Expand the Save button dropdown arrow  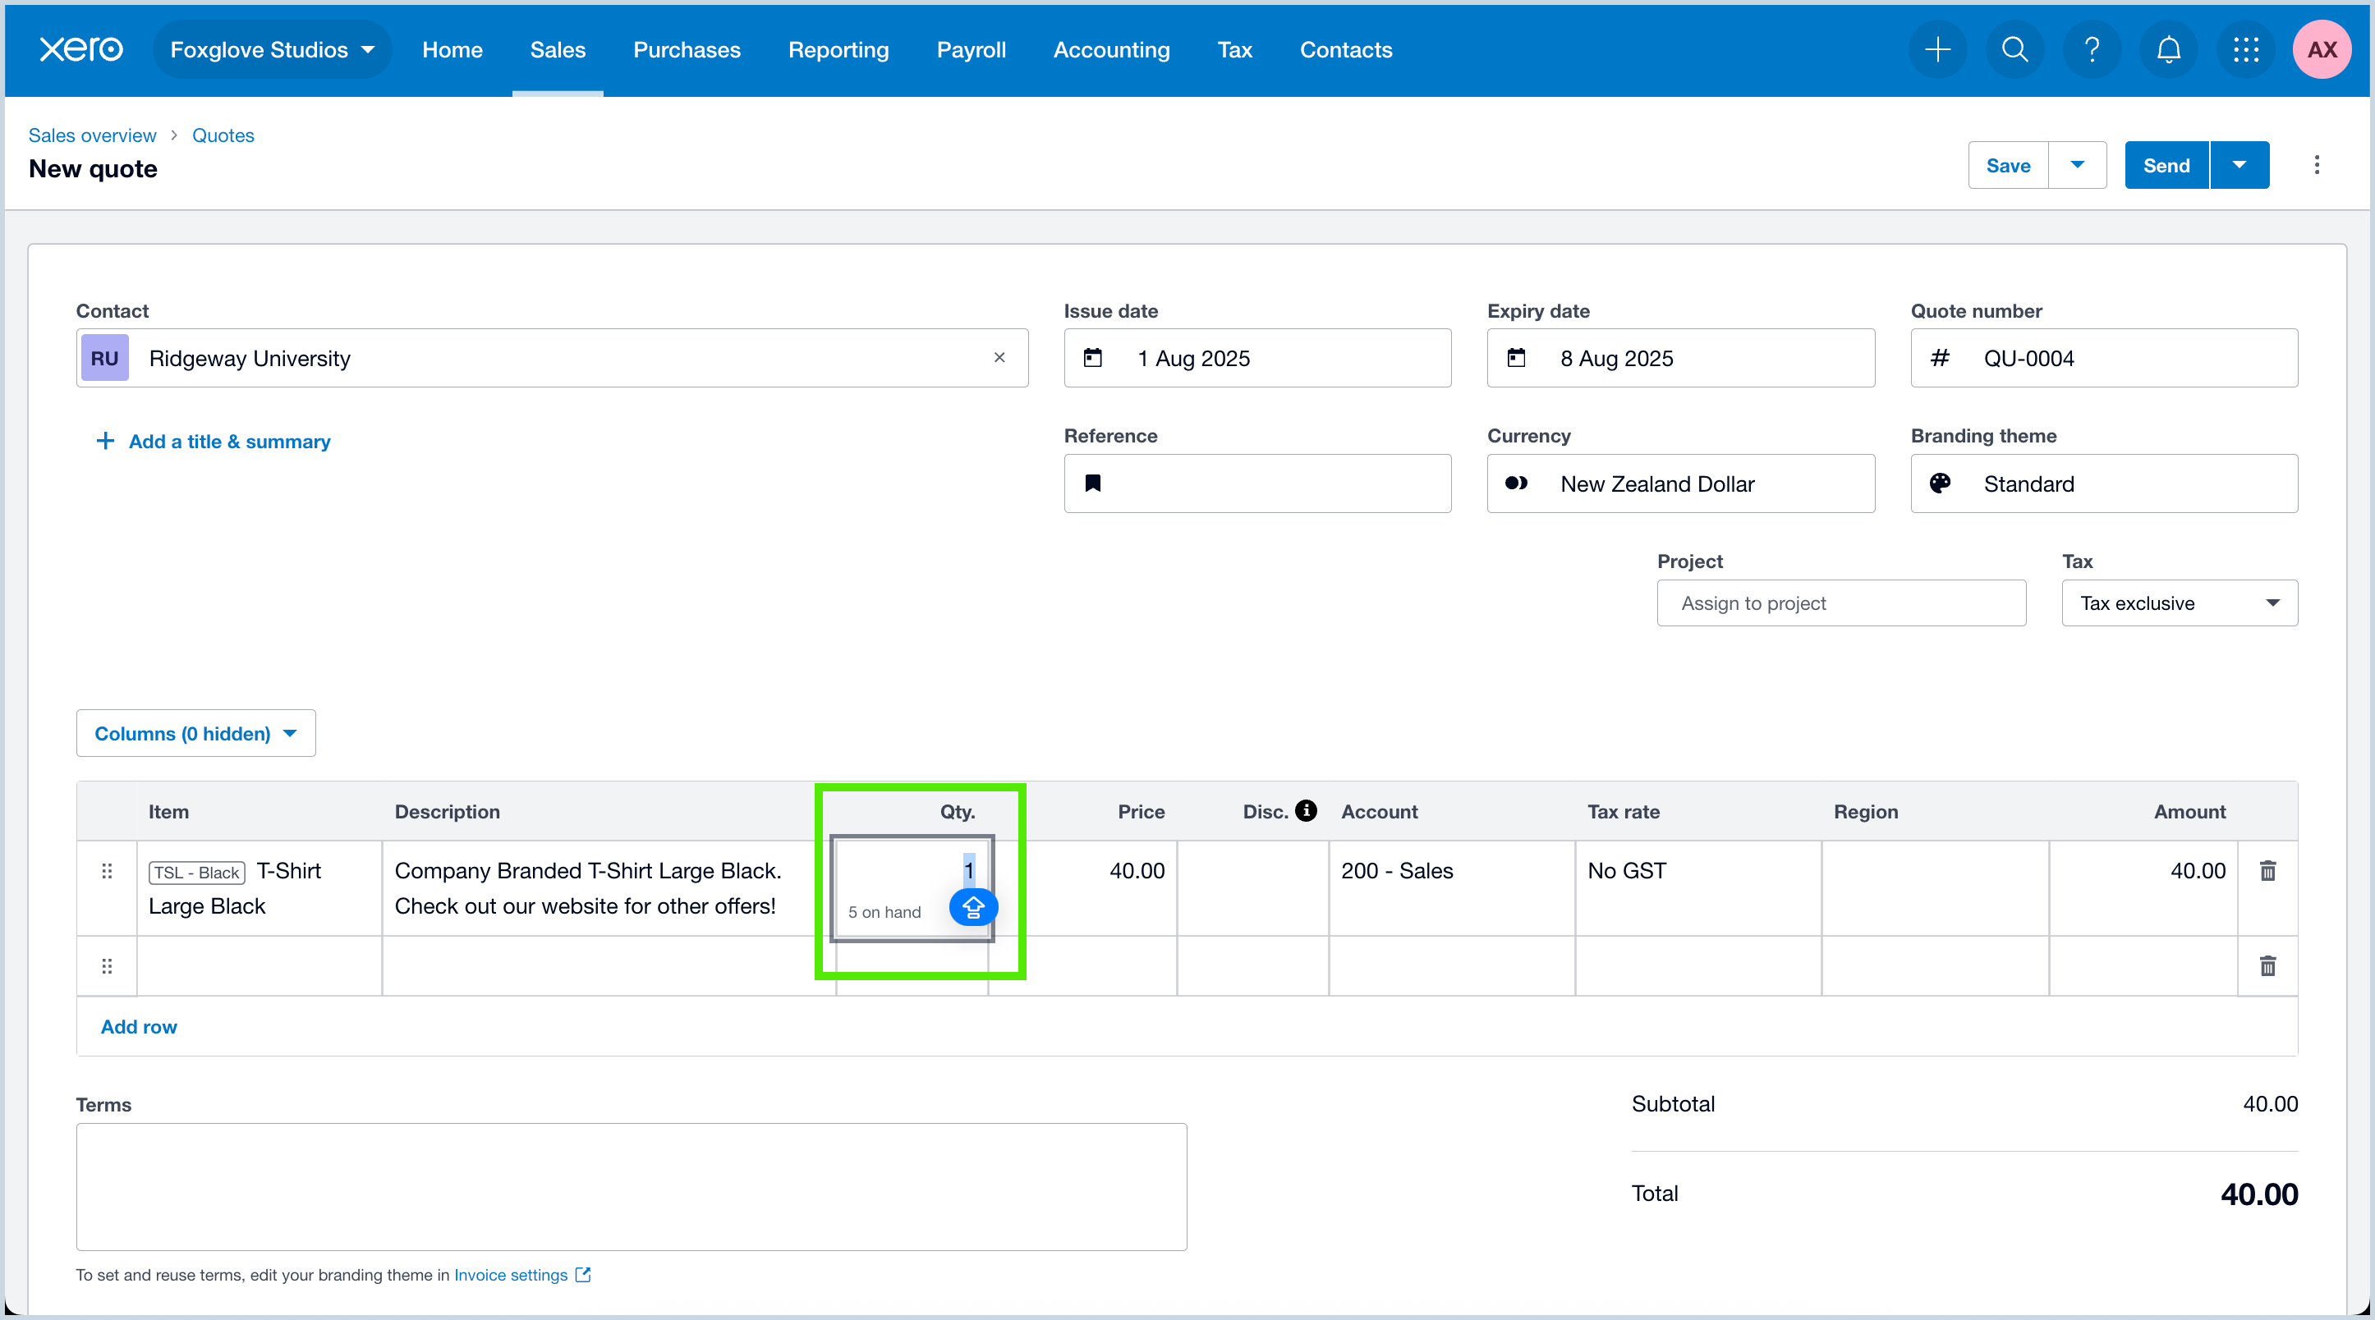2078,165
